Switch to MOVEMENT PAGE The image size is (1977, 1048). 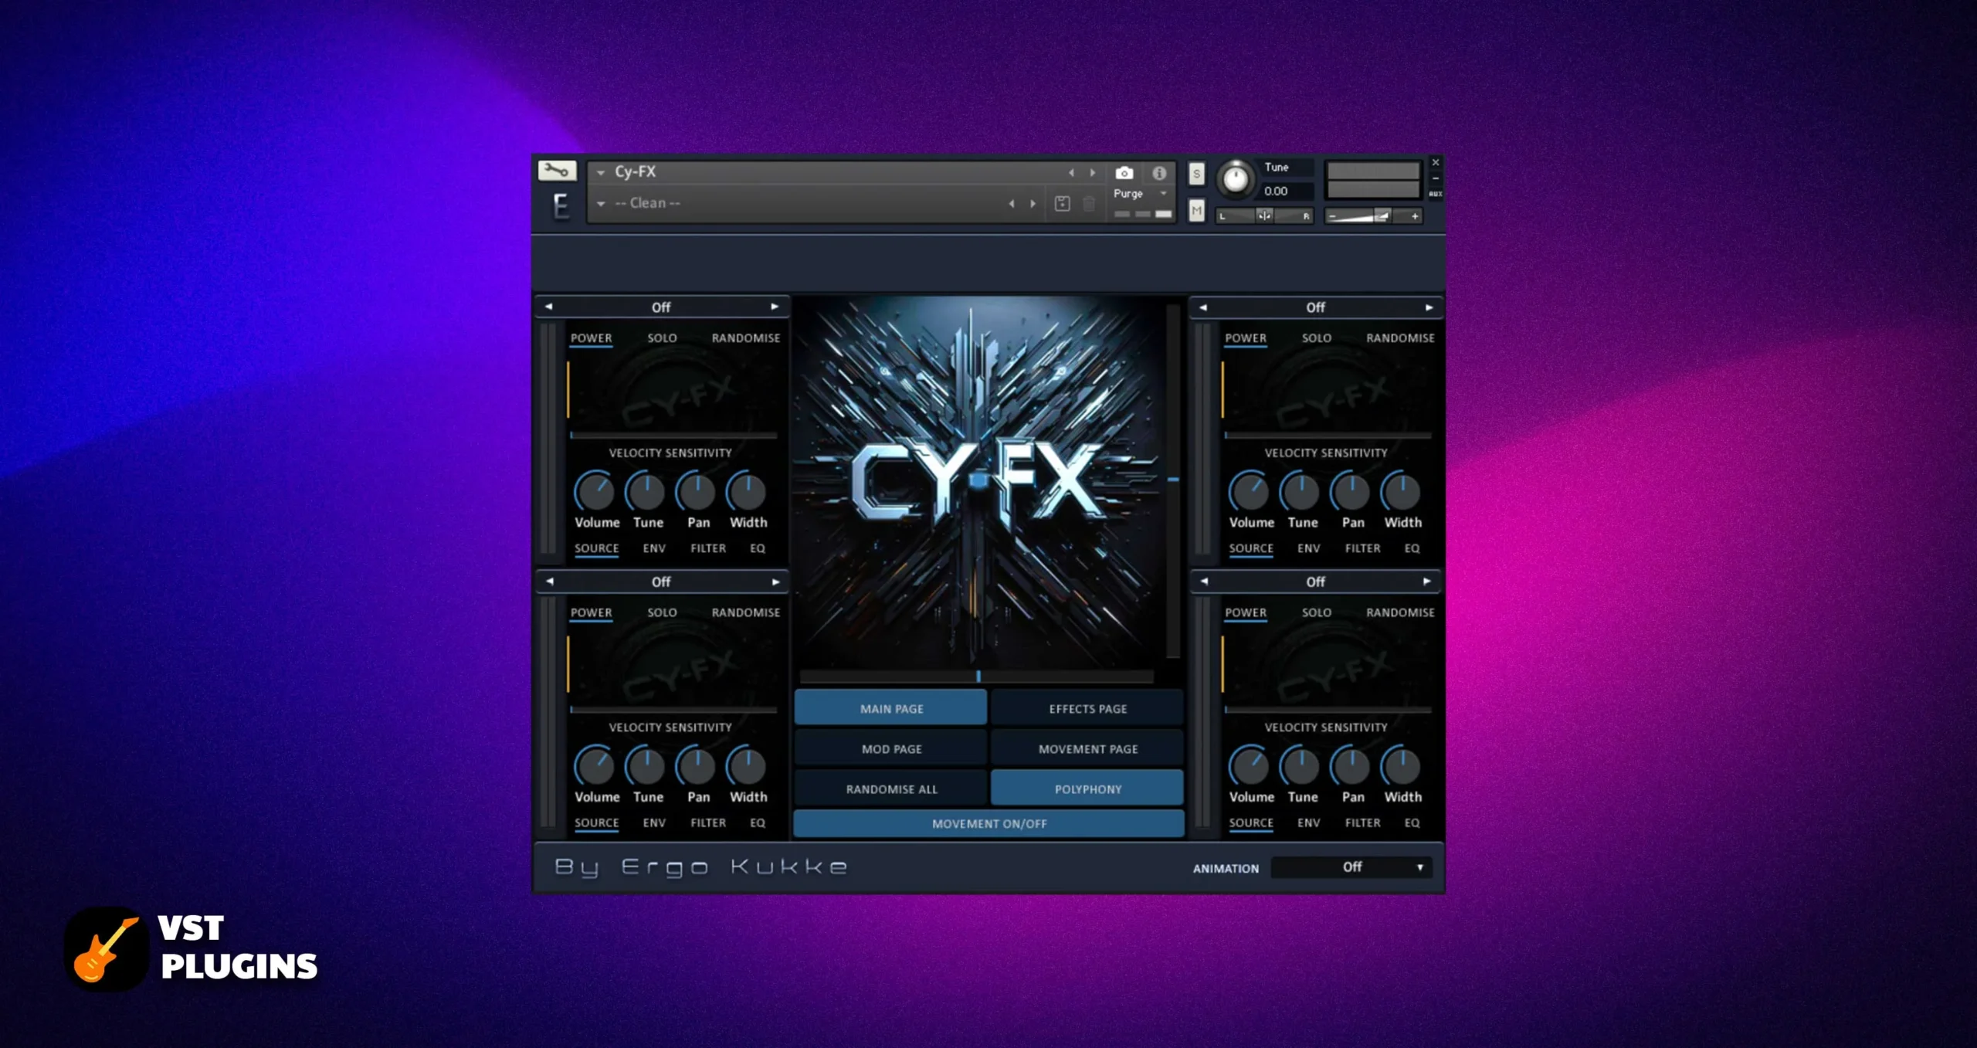[1087, 749]
